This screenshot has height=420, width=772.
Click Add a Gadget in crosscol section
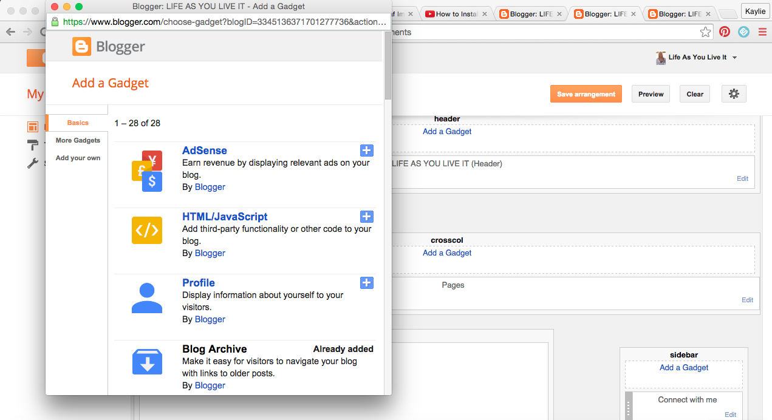(x=447, y=253)
